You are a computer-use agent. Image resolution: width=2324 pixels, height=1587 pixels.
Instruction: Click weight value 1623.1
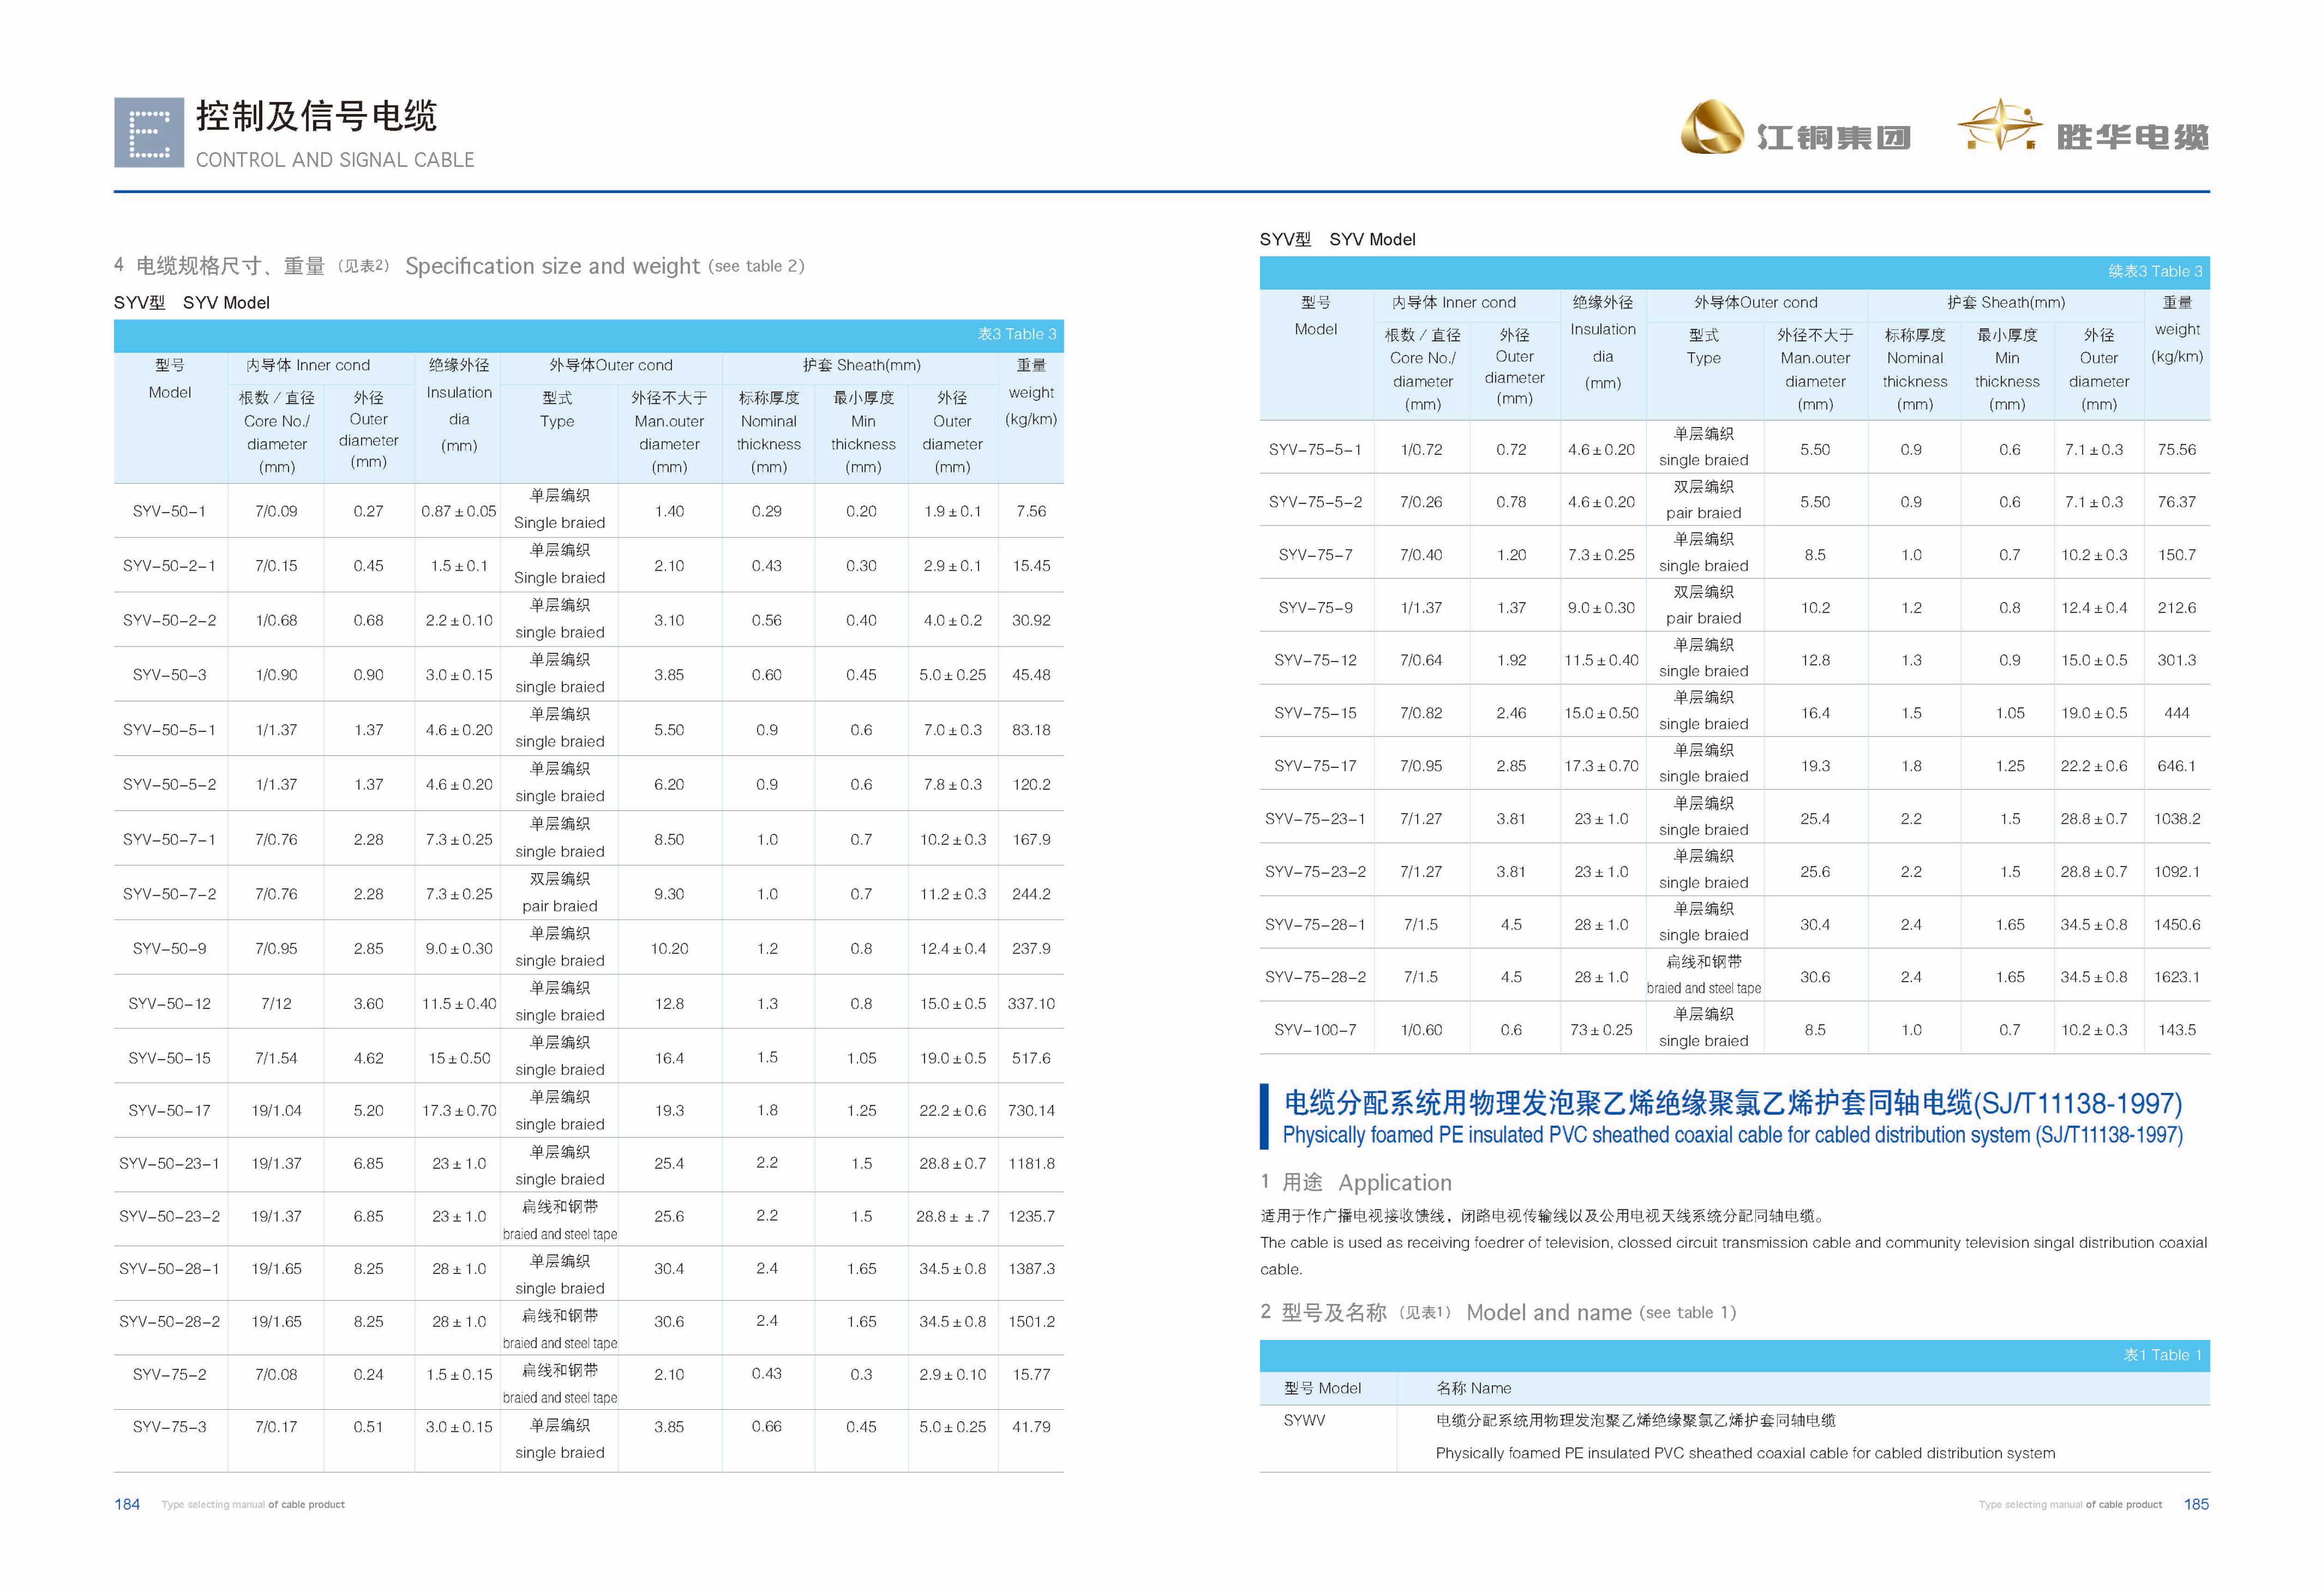2177,977
